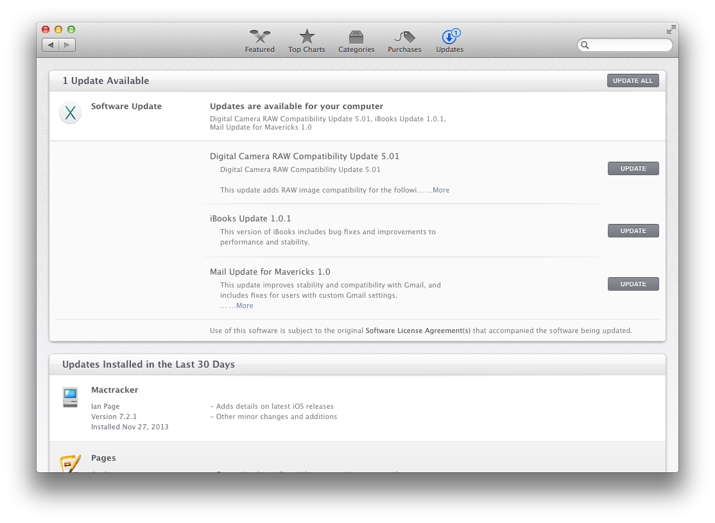Screen dimensions: 715x523
Task: Zoom window with the green button
Action: tap(71, 30)
